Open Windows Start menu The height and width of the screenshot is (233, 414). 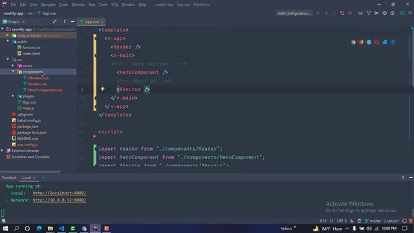point(5,228)
